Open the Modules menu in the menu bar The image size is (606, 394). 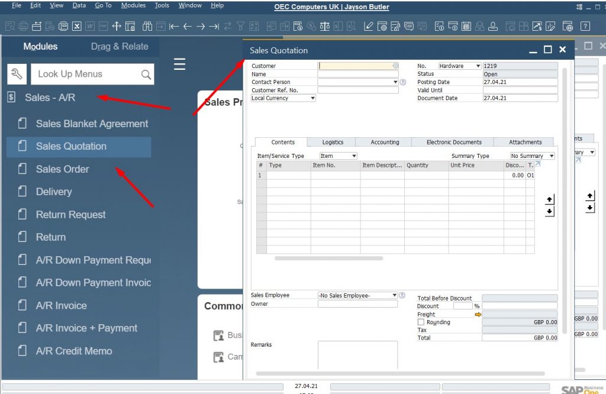(x=133, y=5)
